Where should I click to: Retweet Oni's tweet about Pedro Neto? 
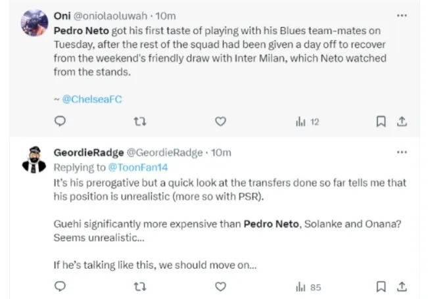(140, 121)
